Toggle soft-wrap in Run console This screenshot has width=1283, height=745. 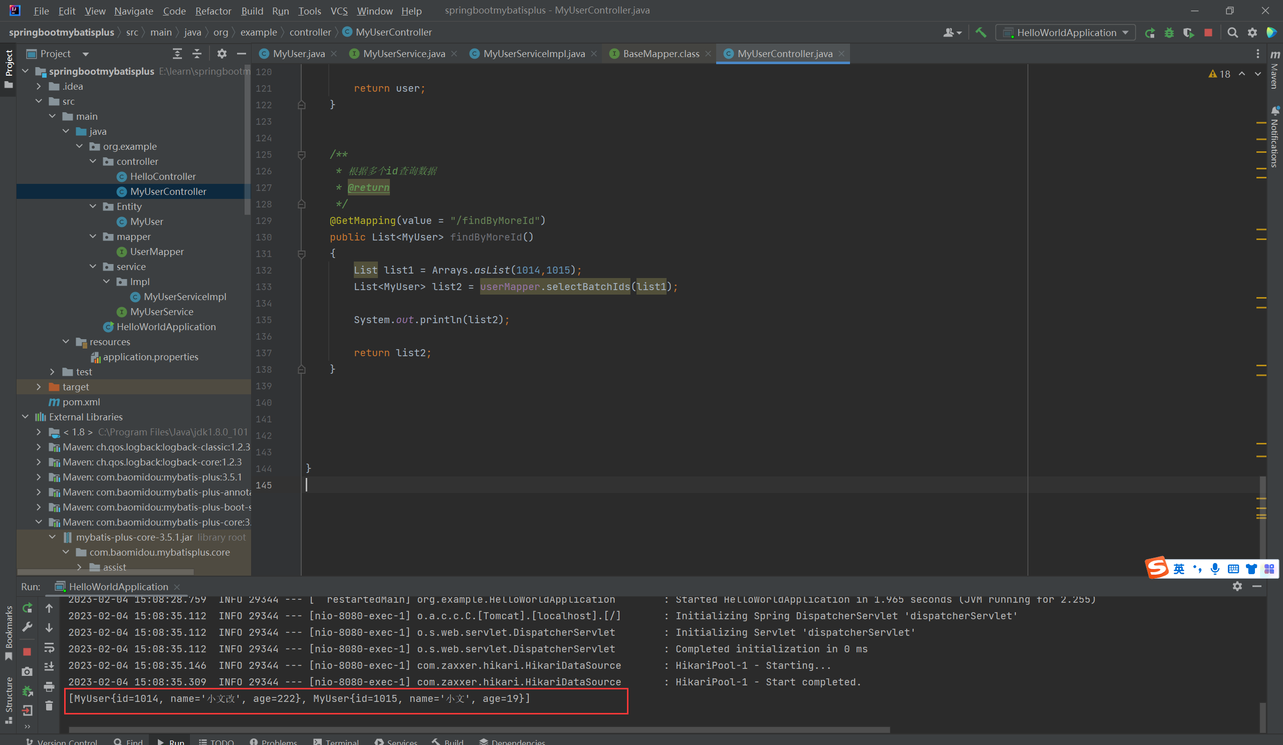point(49,647)
